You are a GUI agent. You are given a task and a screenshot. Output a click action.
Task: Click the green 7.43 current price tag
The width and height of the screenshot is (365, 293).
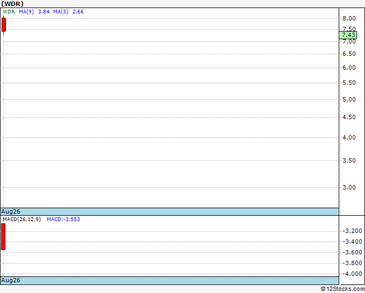pos(348,35)
